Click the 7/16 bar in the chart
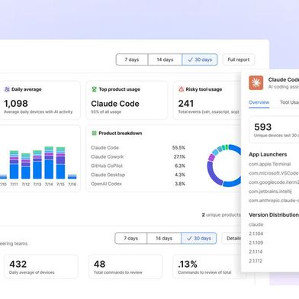This screenshot has height=299, width=299. coord(72,176)
